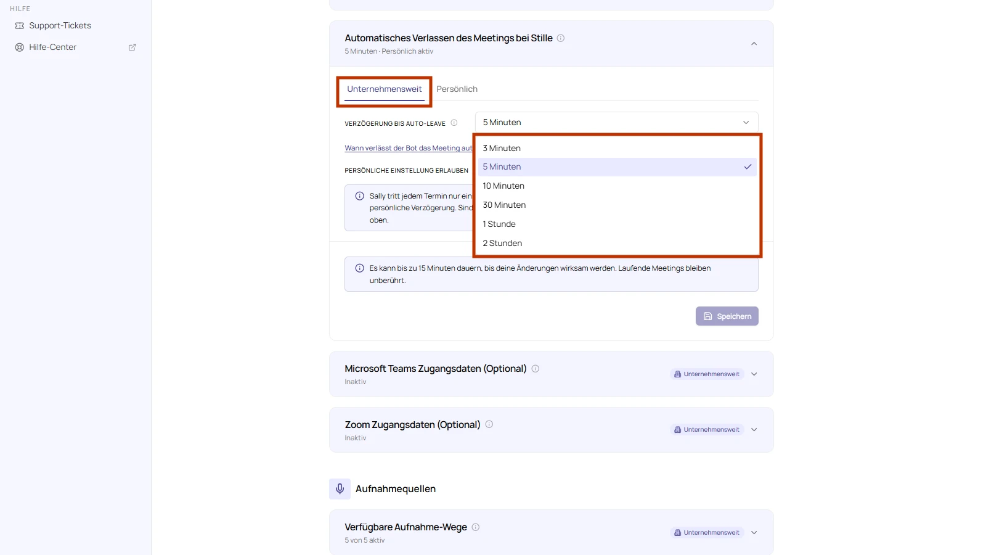
Task: Expand the Microsoft Teams Zugangsdaten section
Action: pos(754,374)
